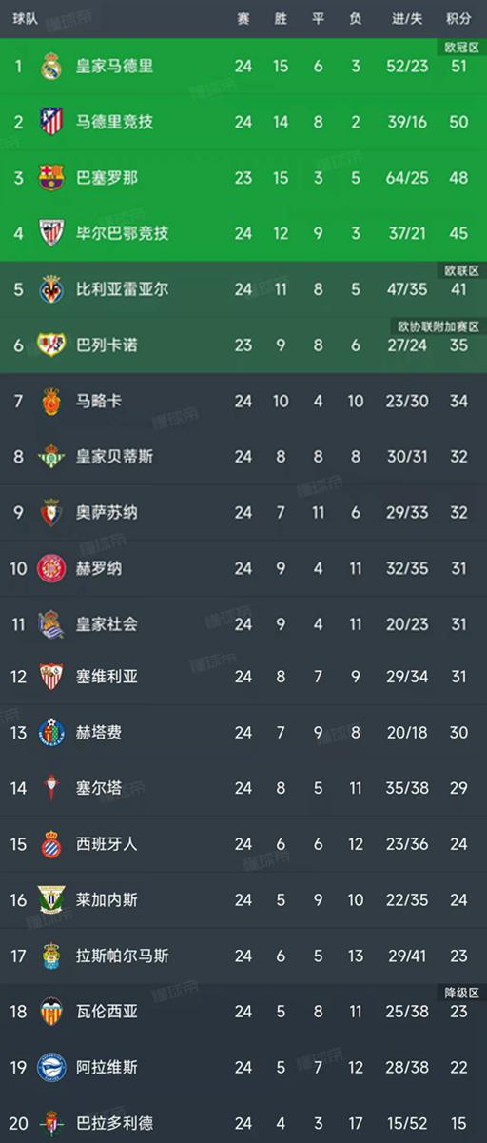
Task: Open team name 赫塔费
Action: [x=99, y=733]
